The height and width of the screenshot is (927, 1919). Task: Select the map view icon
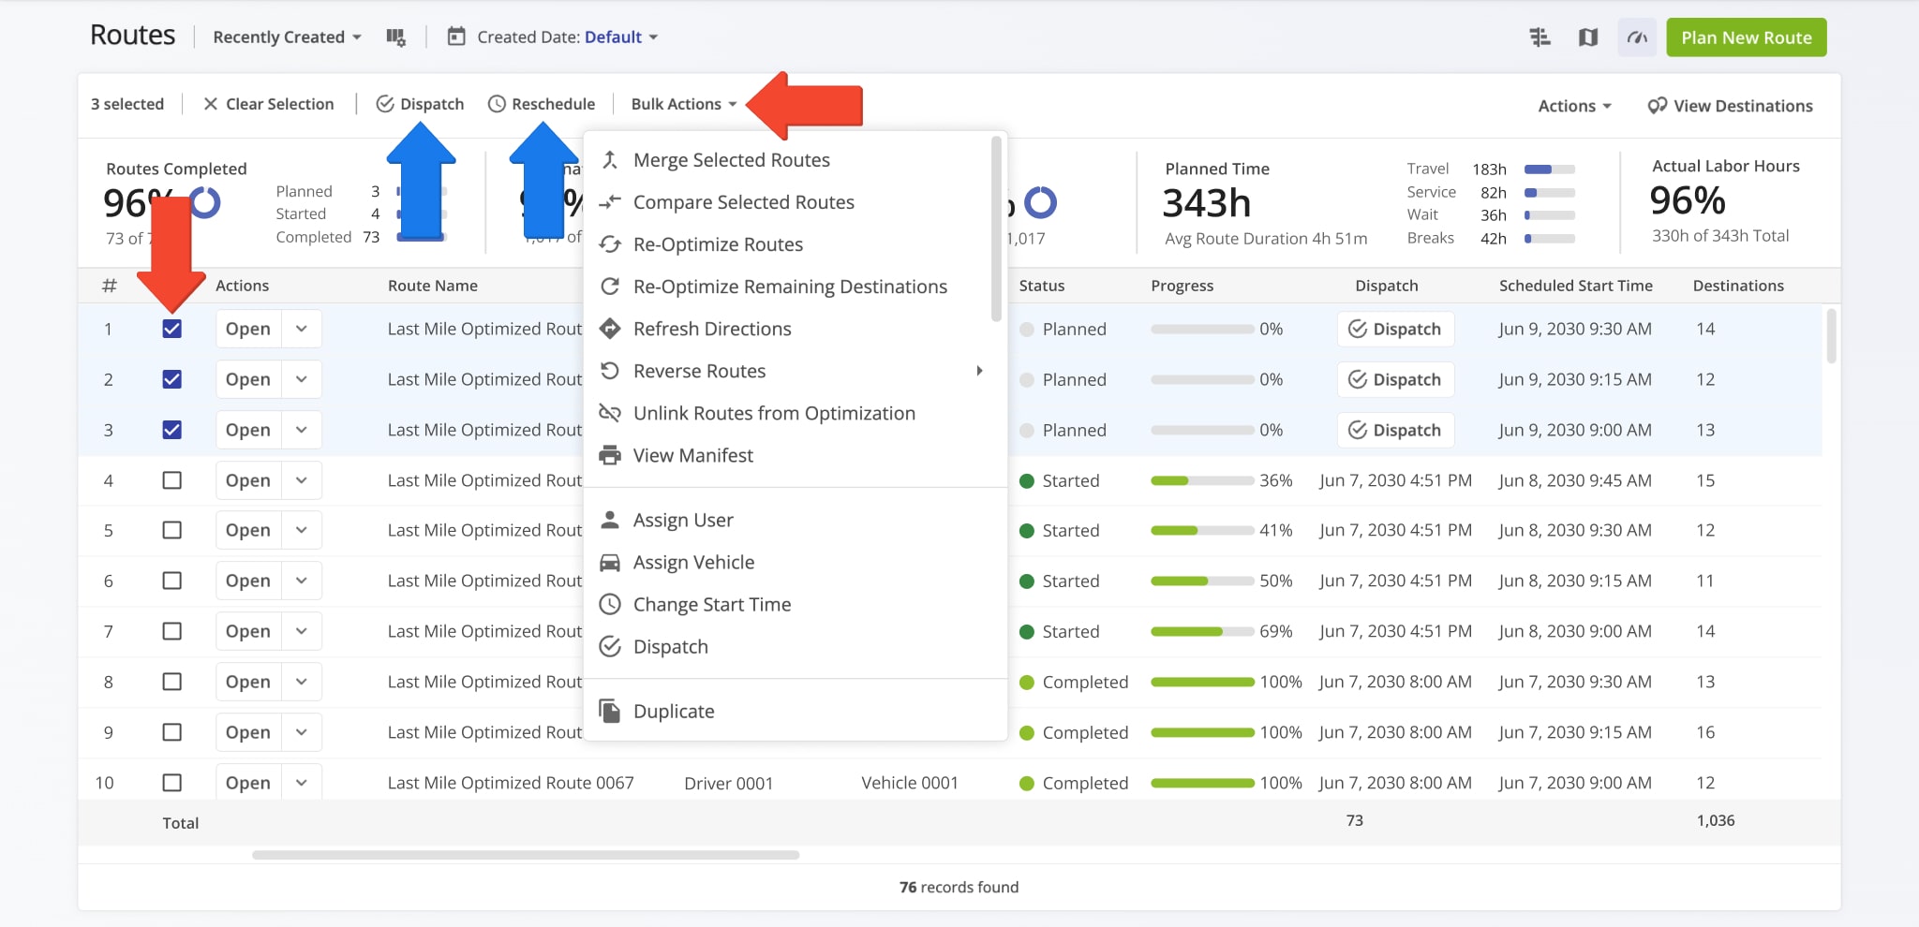[x=1588, y=37]
